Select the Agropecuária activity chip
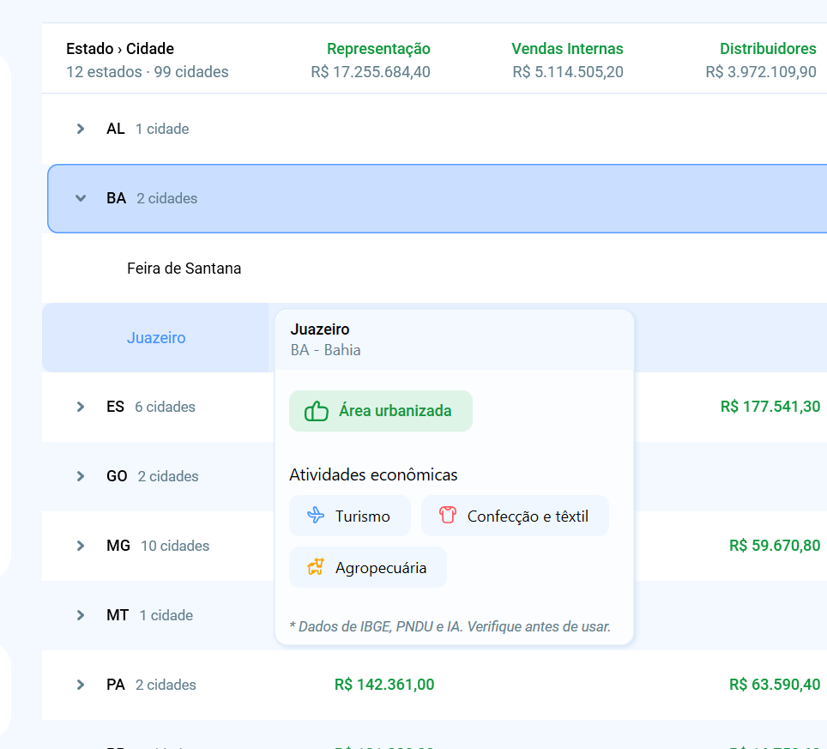Screen dimensions: 827x749 pyautogui.click(x=368, y=568)
